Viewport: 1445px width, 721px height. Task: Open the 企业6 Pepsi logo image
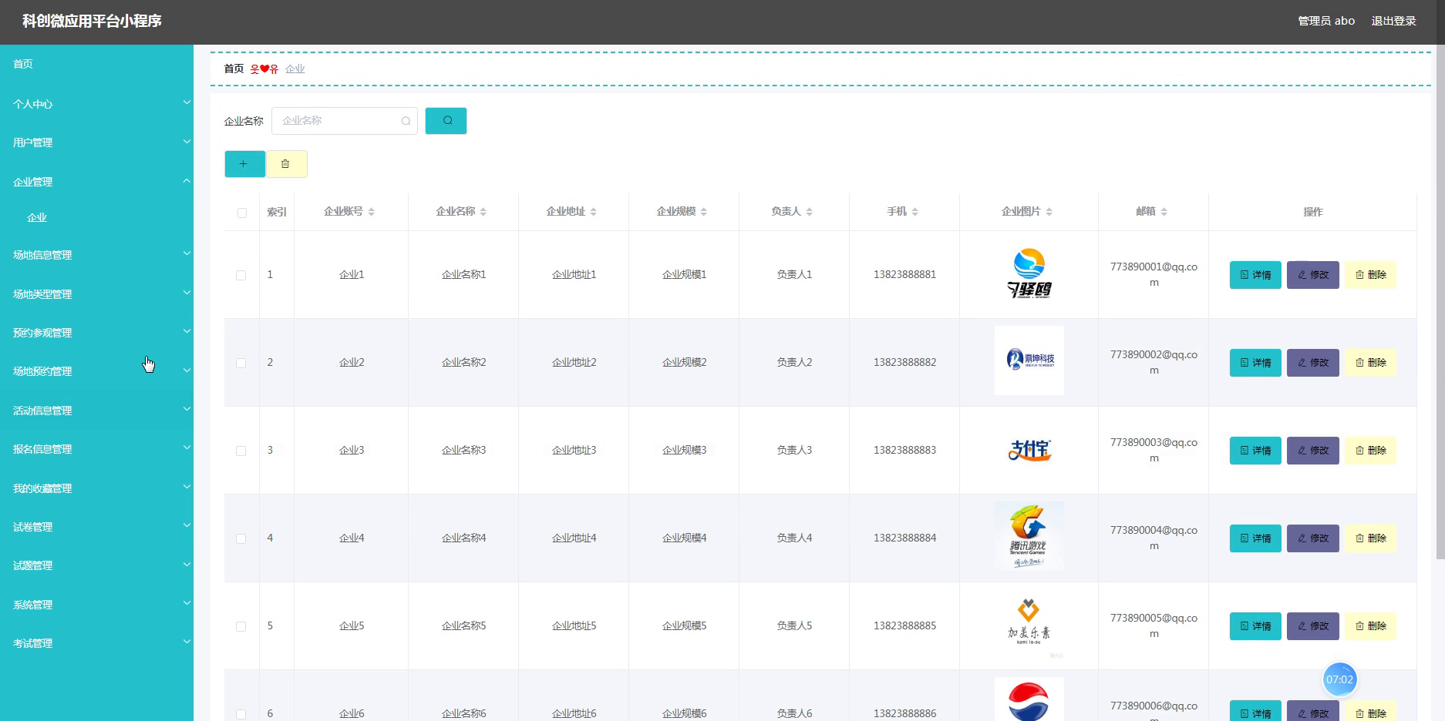point(1029,699)
